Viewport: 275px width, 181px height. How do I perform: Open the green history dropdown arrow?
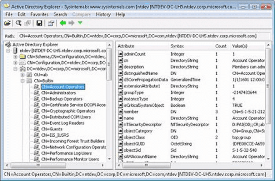point(80,23)
